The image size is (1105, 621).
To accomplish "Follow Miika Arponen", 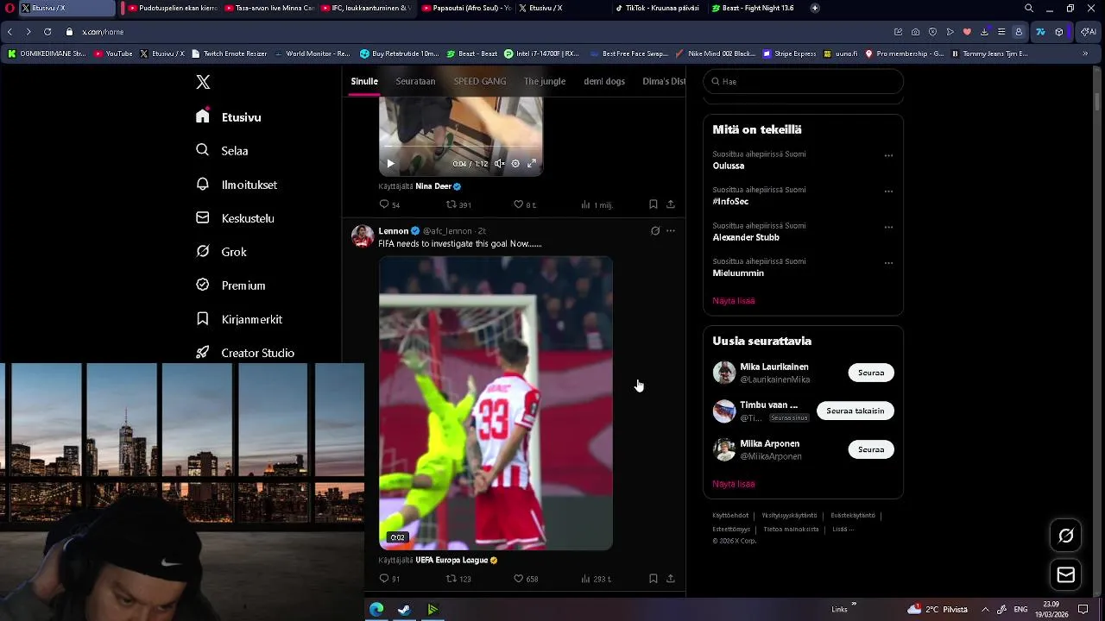I will 871,449.
